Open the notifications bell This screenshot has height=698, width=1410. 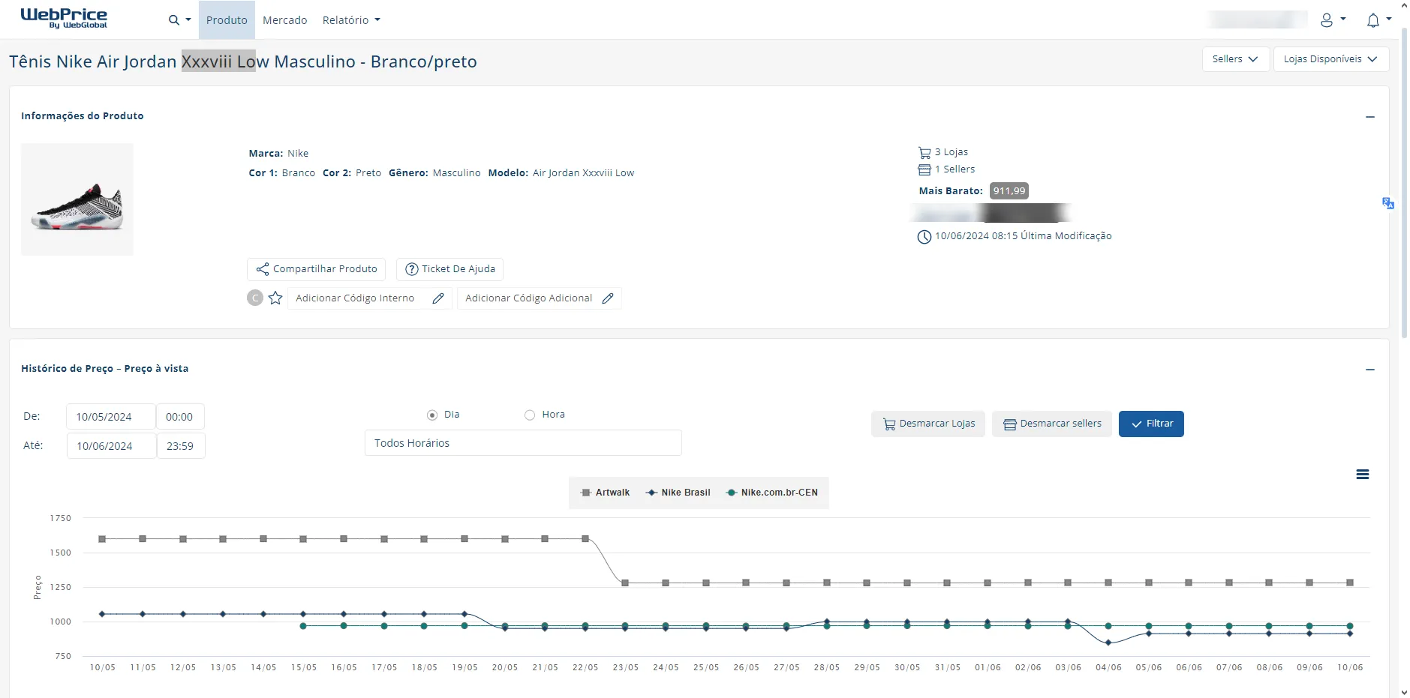pos(1378,20)
